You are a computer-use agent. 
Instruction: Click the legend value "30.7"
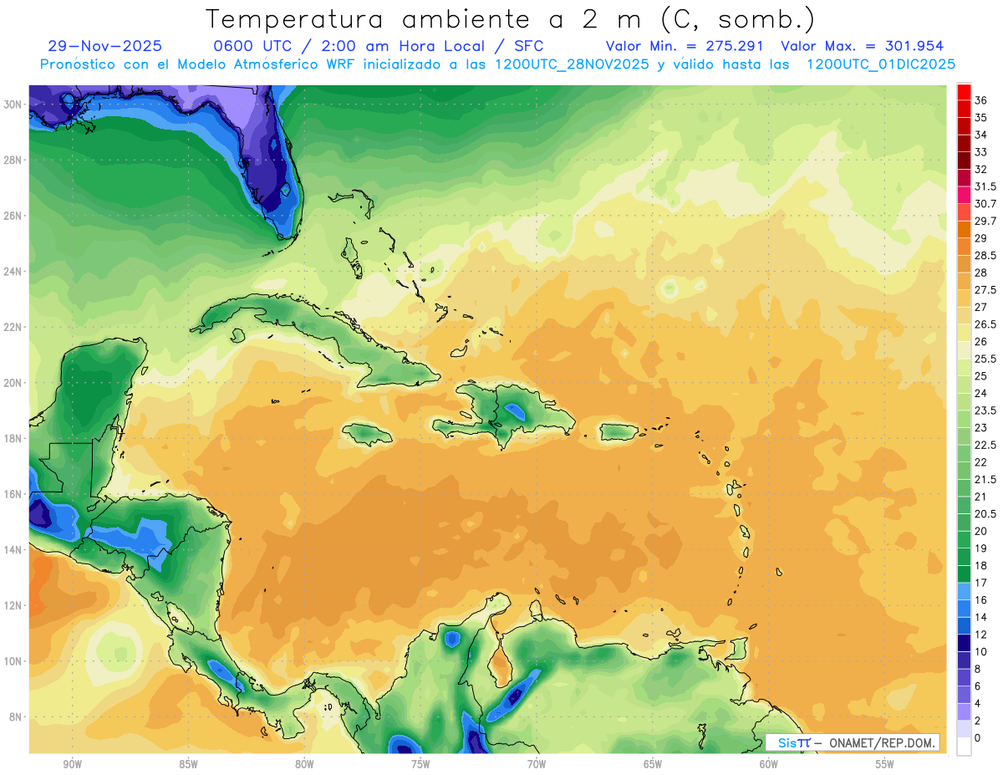coord(985,203)
